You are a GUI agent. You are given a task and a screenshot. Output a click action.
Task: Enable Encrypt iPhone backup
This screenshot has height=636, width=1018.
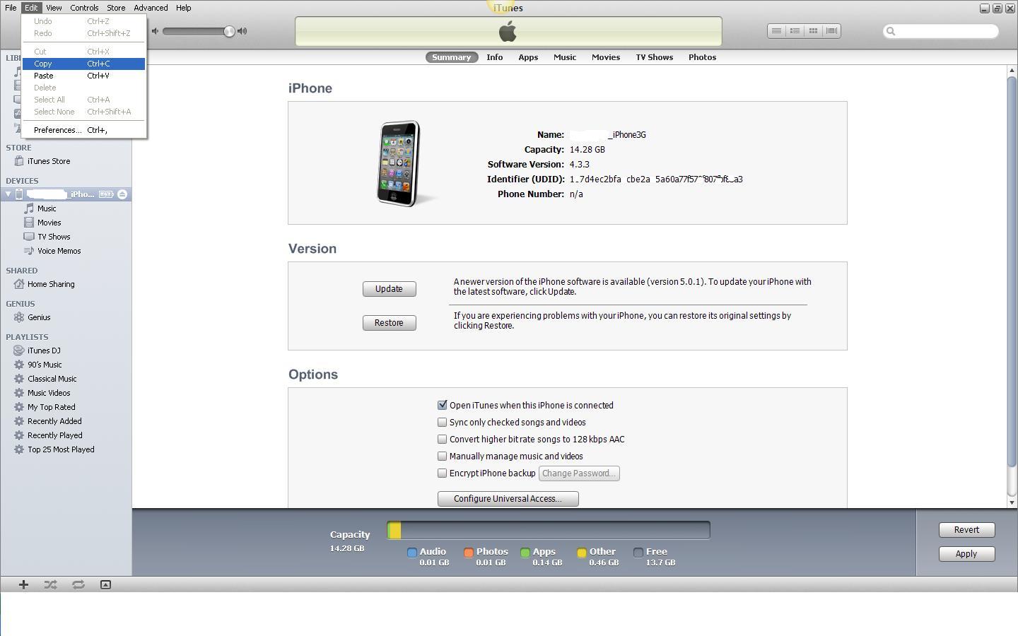[443, 473]
